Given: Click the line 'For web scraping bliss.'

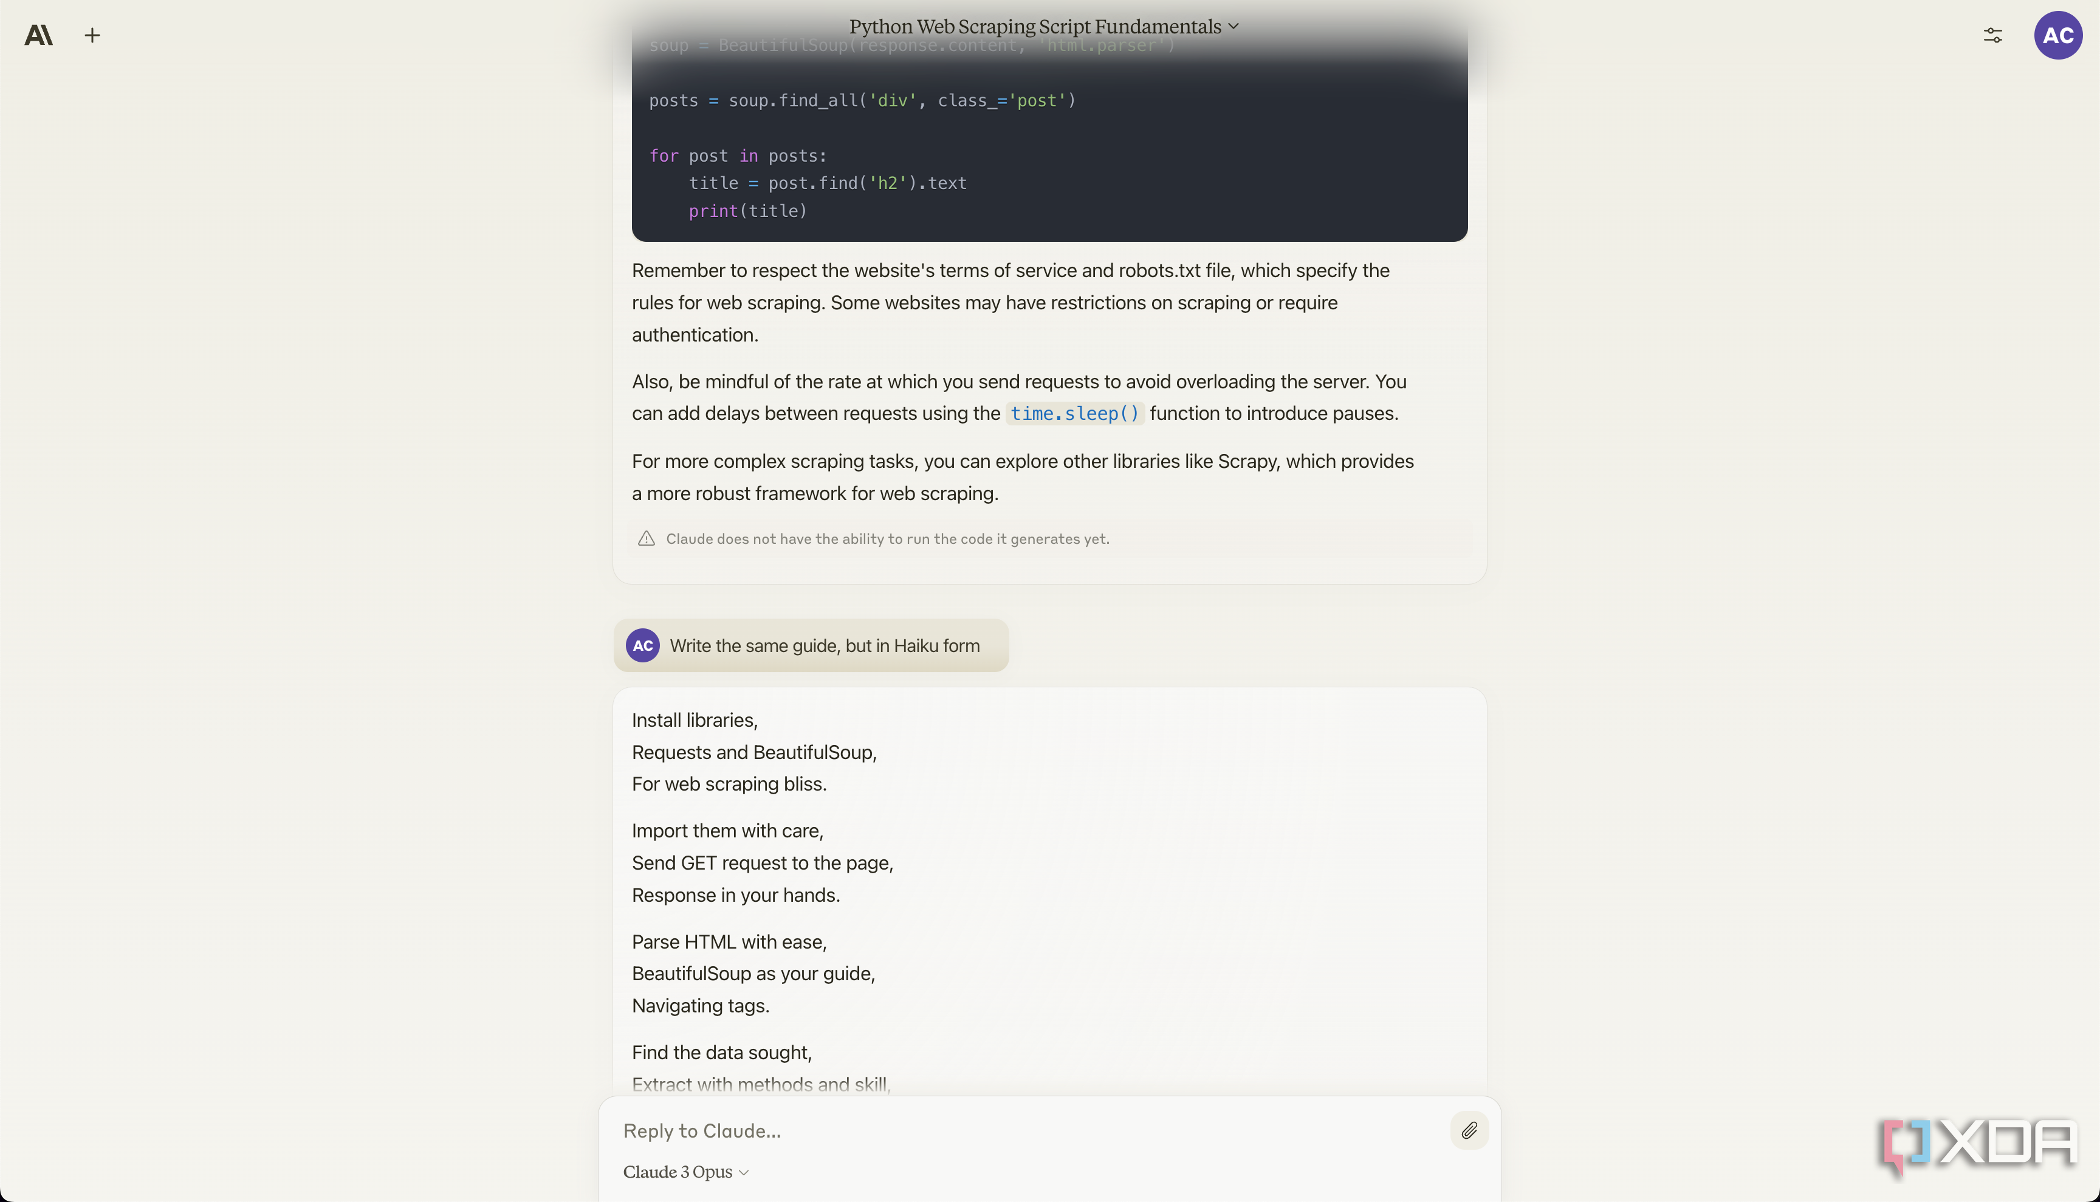Looking at the screenshot, I should pyautogui.click(x=730, y=785).
